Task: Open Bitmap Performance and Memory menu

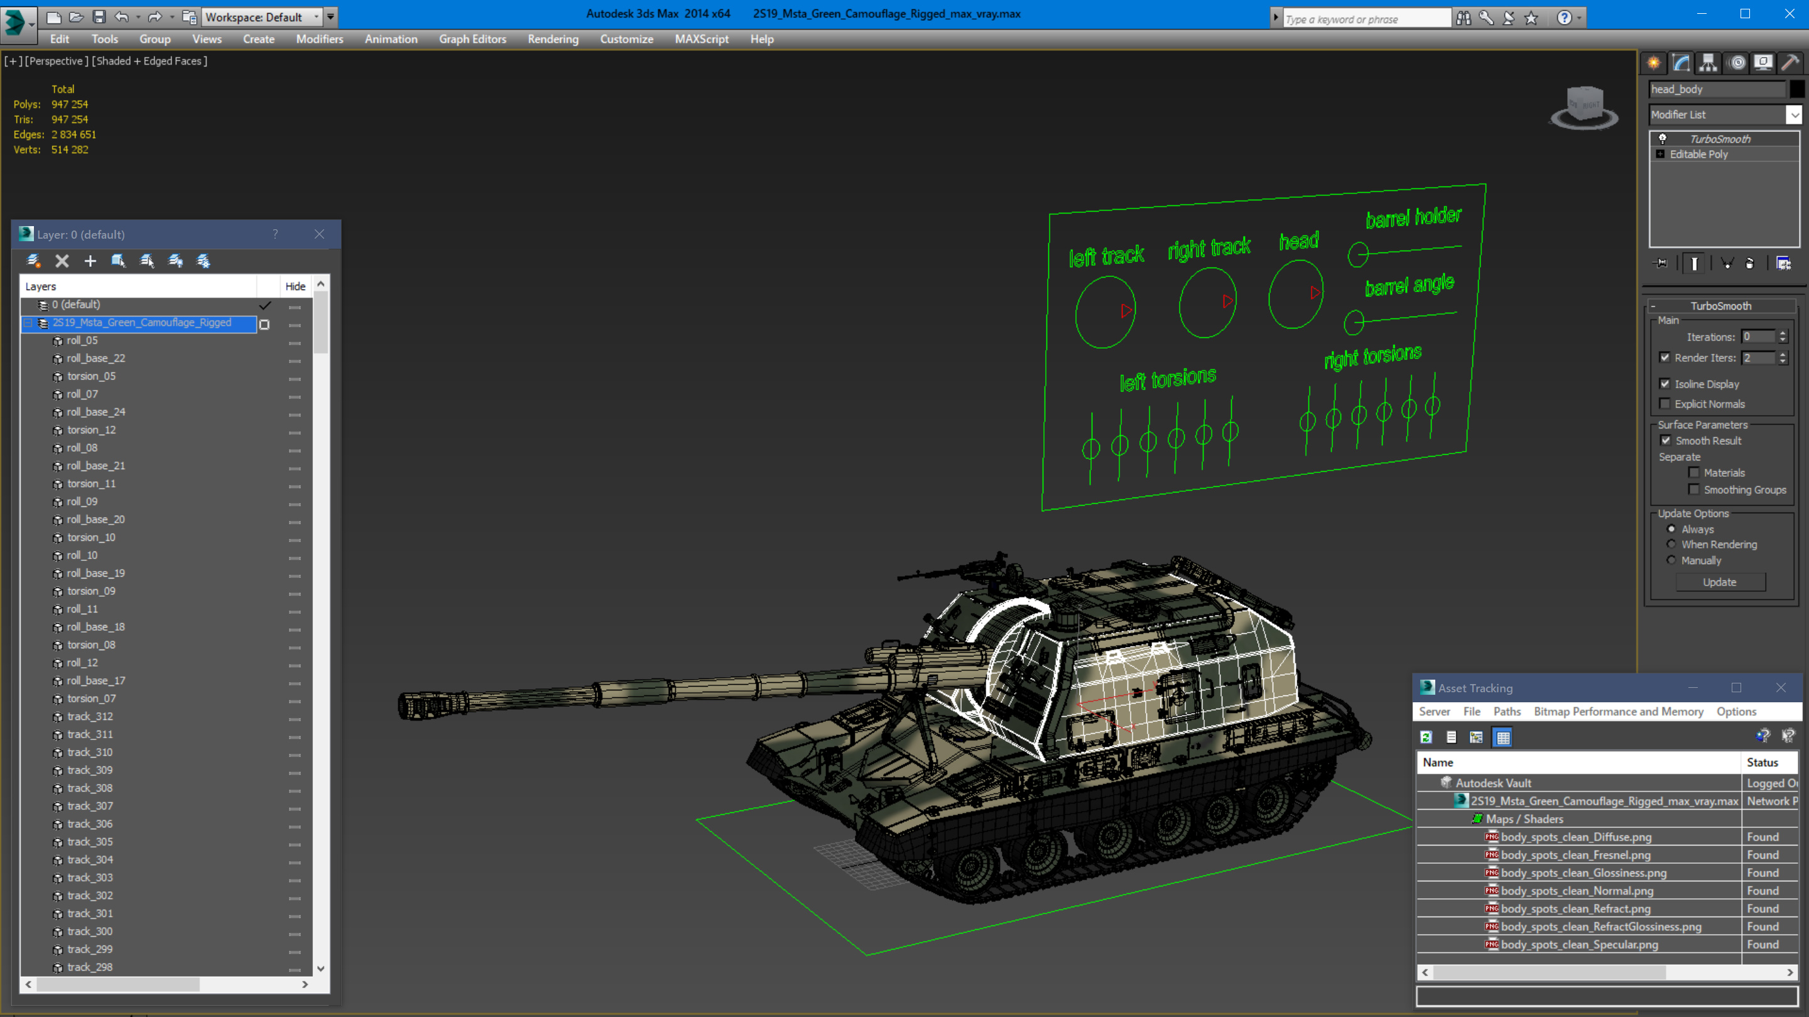Action: click(1618, 712)
